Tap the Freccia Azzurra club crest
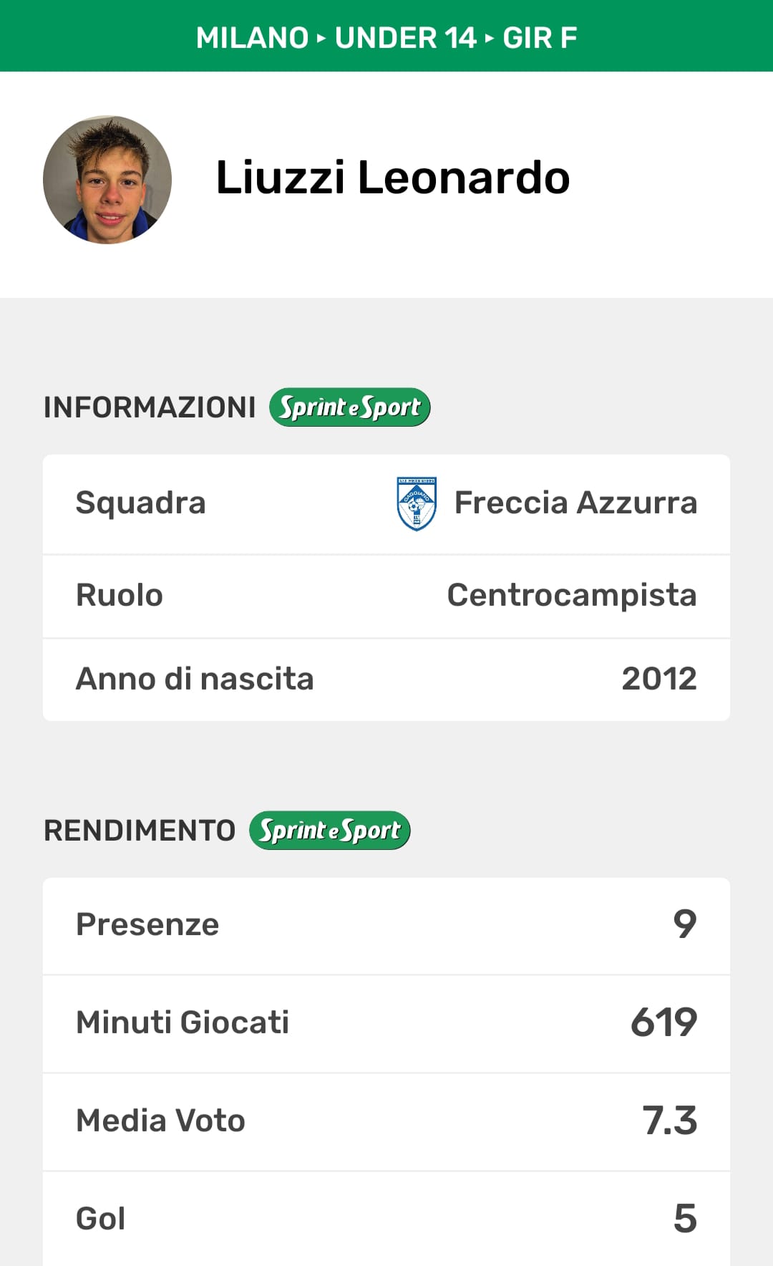Screen dimensions: 773x1266 417,503
